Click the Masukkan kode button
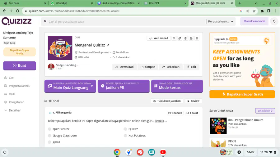This screenshot has height=157, width=280. click(254, 21)
